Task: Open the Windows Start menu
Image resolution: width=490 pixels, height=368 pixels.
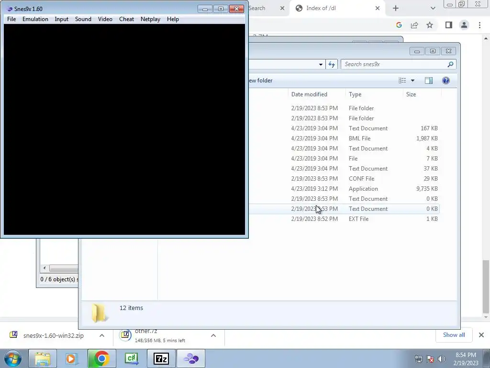Action: click(x=13, y=358)
